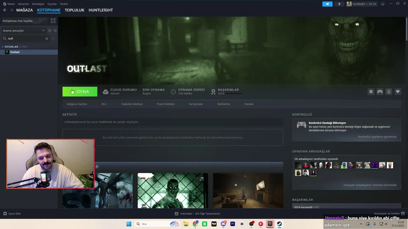The height and width of the screenshot is (229, 408).
Task: Open Tartışmalar link
Action: (x=196, y=104)
